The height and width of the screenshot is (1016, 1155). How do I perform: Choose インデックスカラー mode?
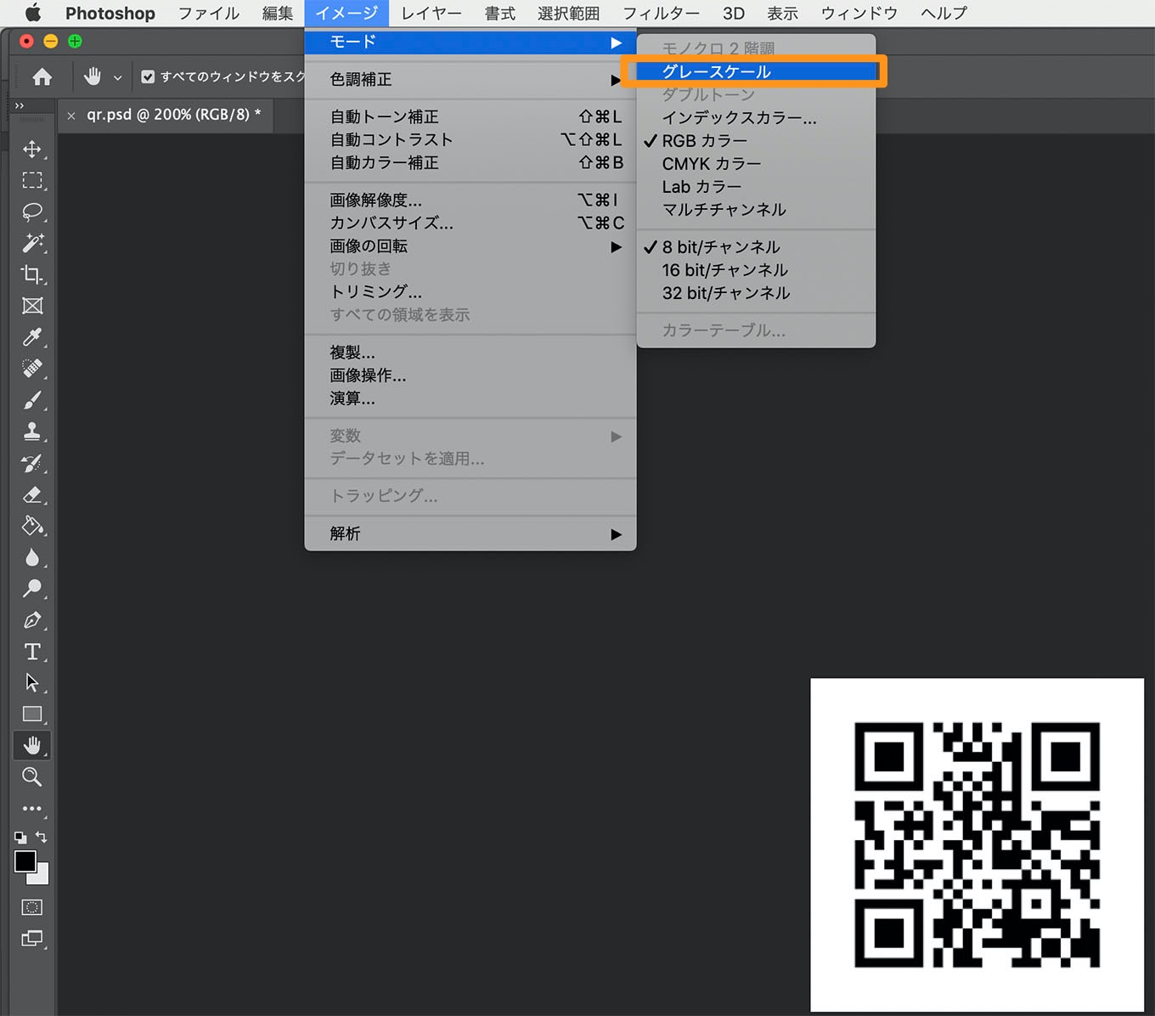pos(756,118)
